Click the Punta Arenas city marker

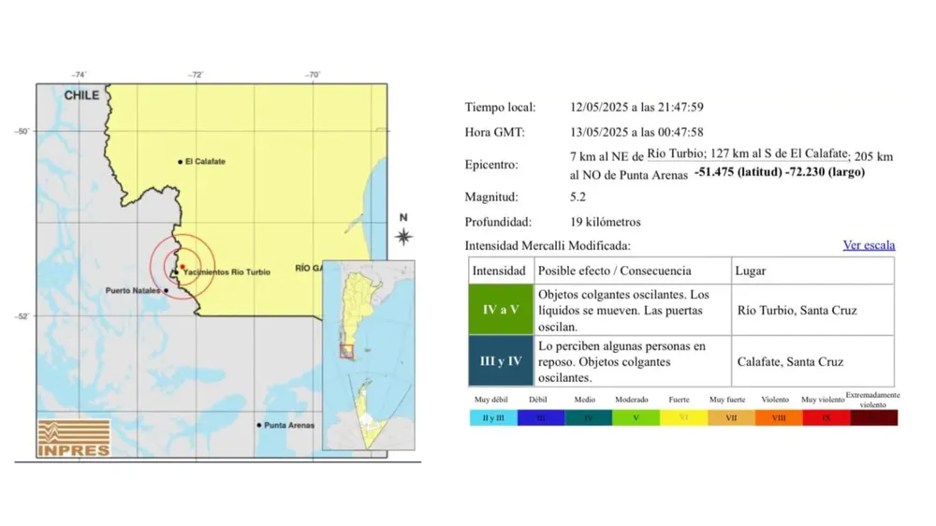pos(259,425)
